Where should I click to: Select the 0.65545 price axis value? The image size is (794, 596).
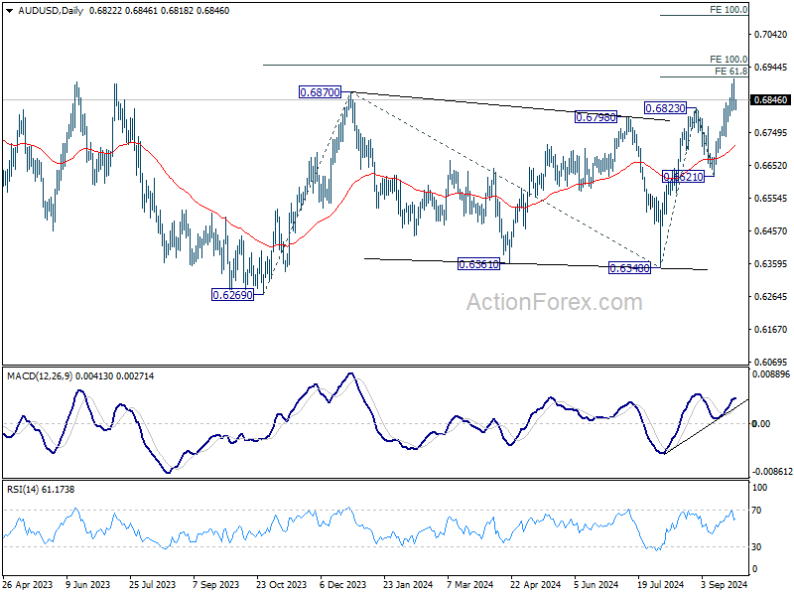click(x=771, y=198)
